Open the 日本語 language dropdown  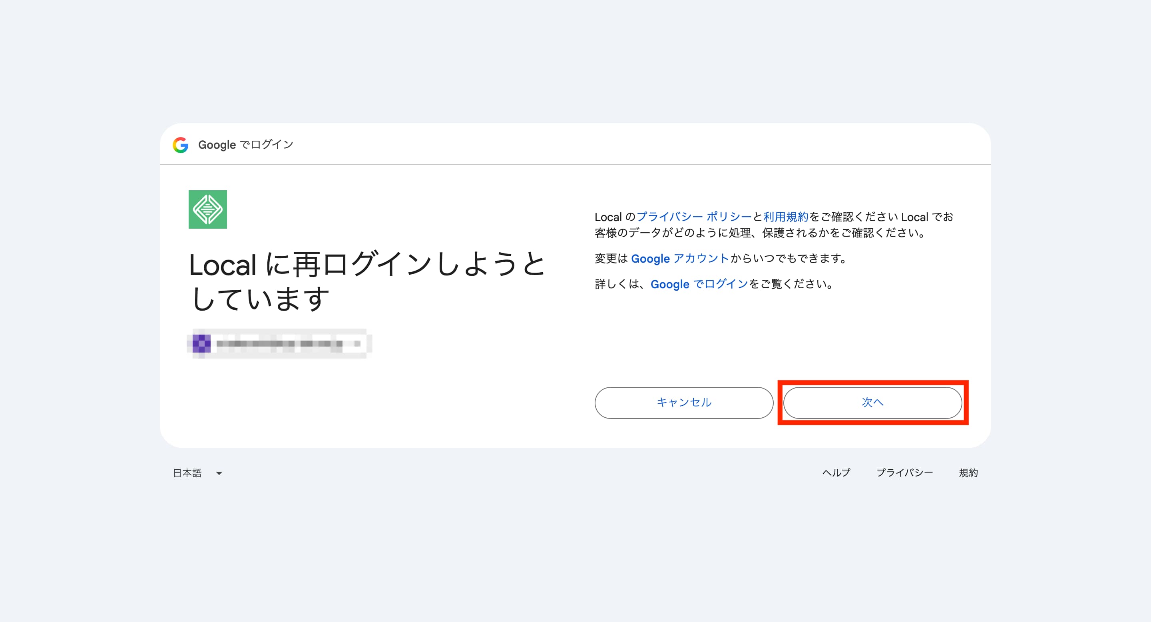click(197, 473)
